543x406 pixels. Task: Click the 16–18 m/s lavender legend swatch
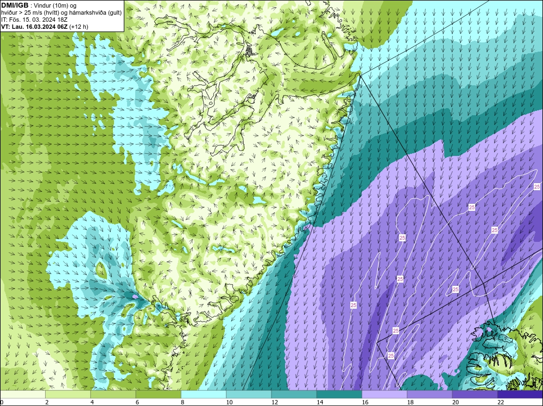point(384,394)
